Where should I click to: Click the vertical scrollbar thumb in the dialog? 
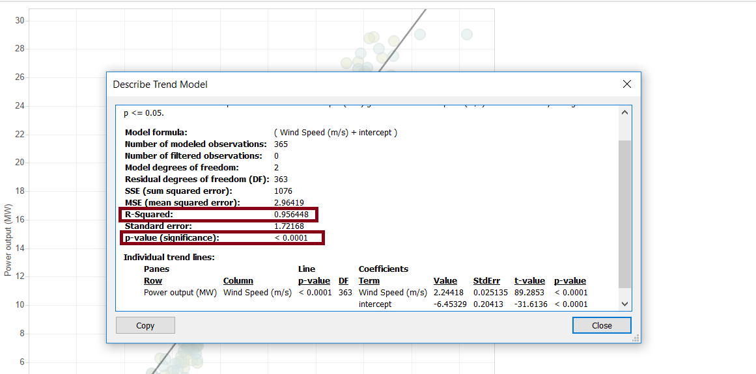coord(624,214)
